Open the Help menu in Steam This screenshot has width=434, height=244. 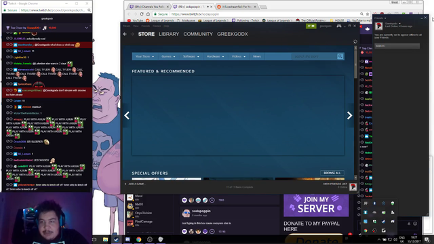pos(166,26)
